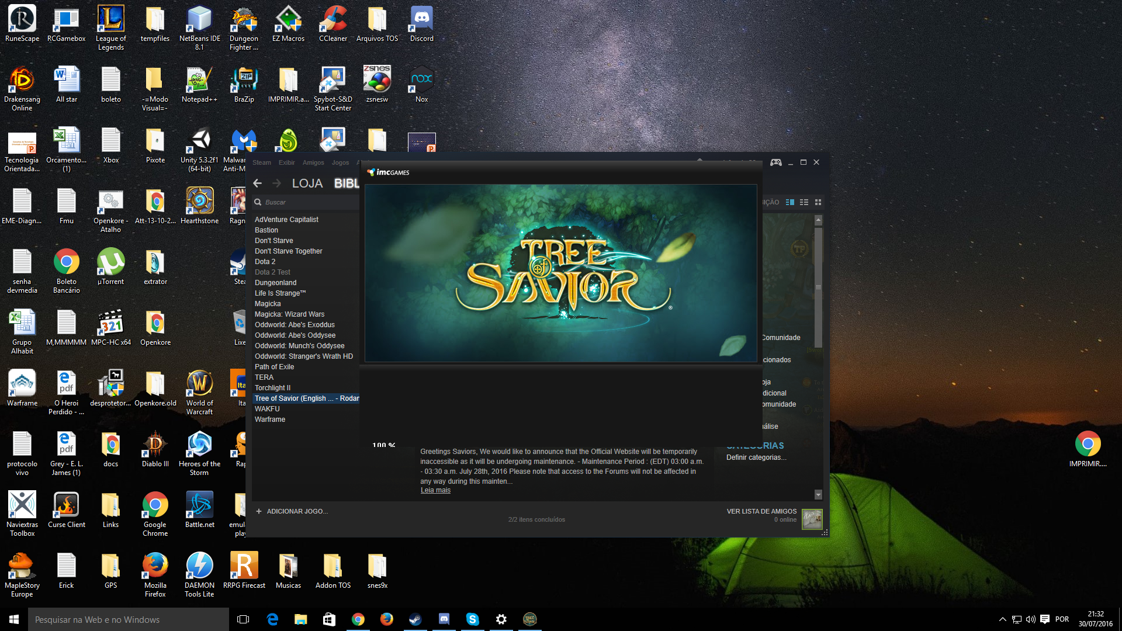This screenshot has width=1122, height=631.
Task: Open VER LISTA DE AMIGOS
Action: (x=761, y=511)
